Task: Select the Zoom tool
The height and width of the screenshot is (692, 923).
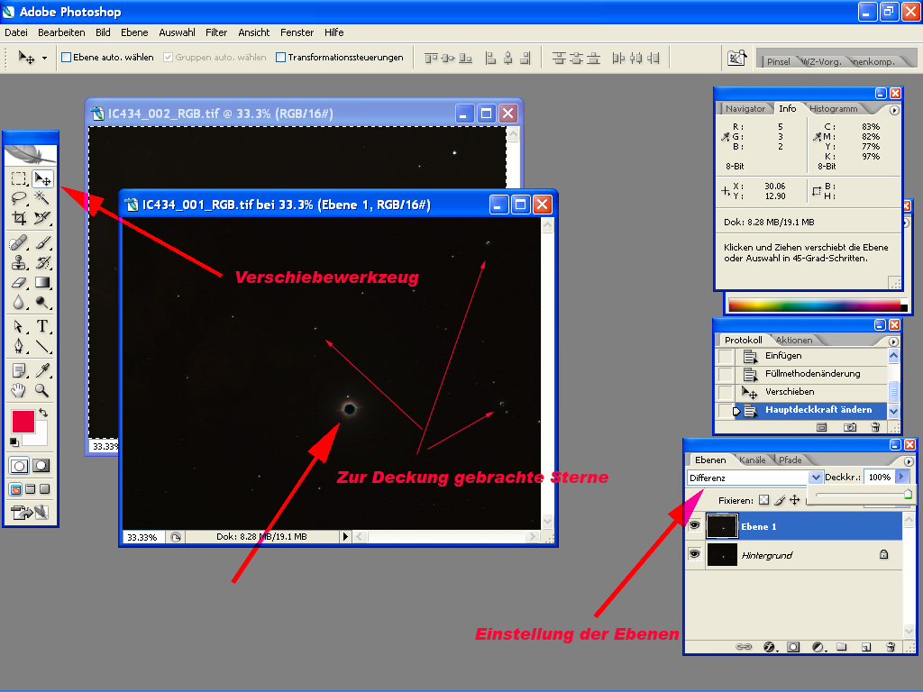Action: coord(42,390)
